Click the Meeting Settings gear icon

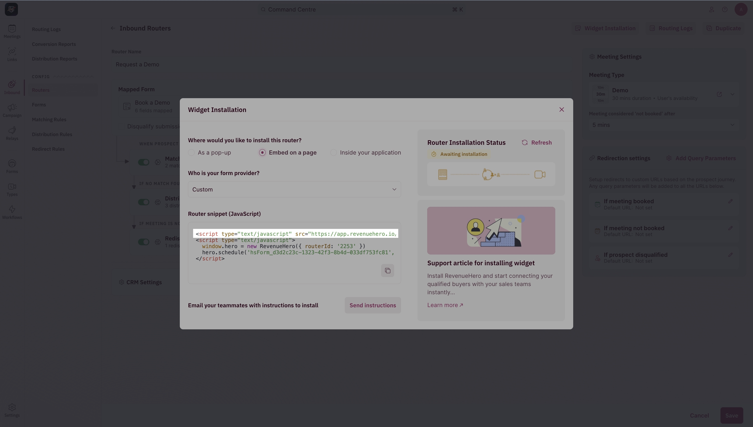pyautogui.click(x=592, y=57)
